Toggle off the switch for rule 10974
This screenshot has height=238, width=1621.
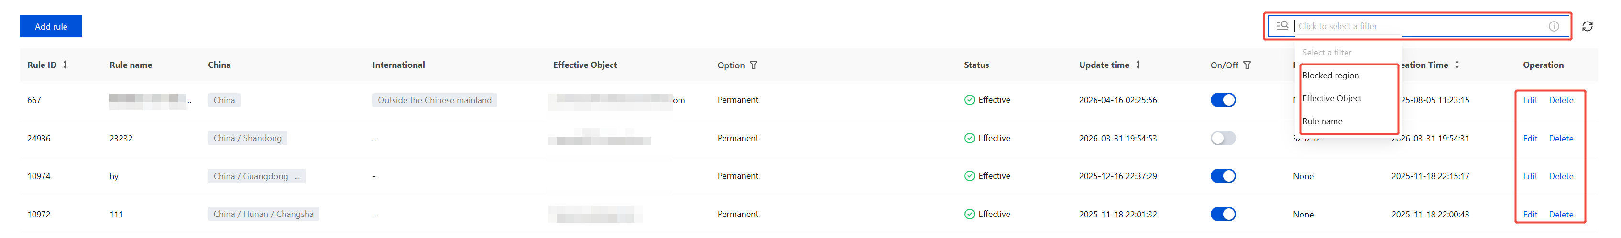tap(1223, 176)
